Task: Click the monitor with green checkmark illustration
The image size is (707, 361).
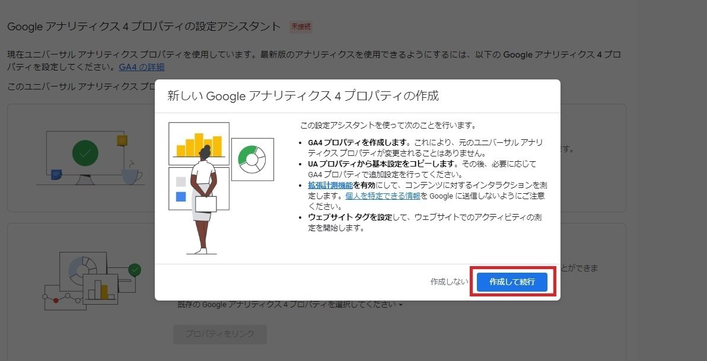Action: click(x=90, y=159)
